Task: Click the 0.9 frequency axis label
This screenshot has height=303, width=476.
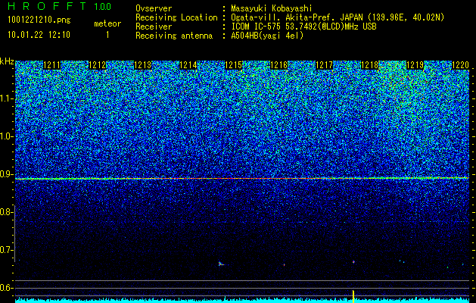Action: pos(6,174)
